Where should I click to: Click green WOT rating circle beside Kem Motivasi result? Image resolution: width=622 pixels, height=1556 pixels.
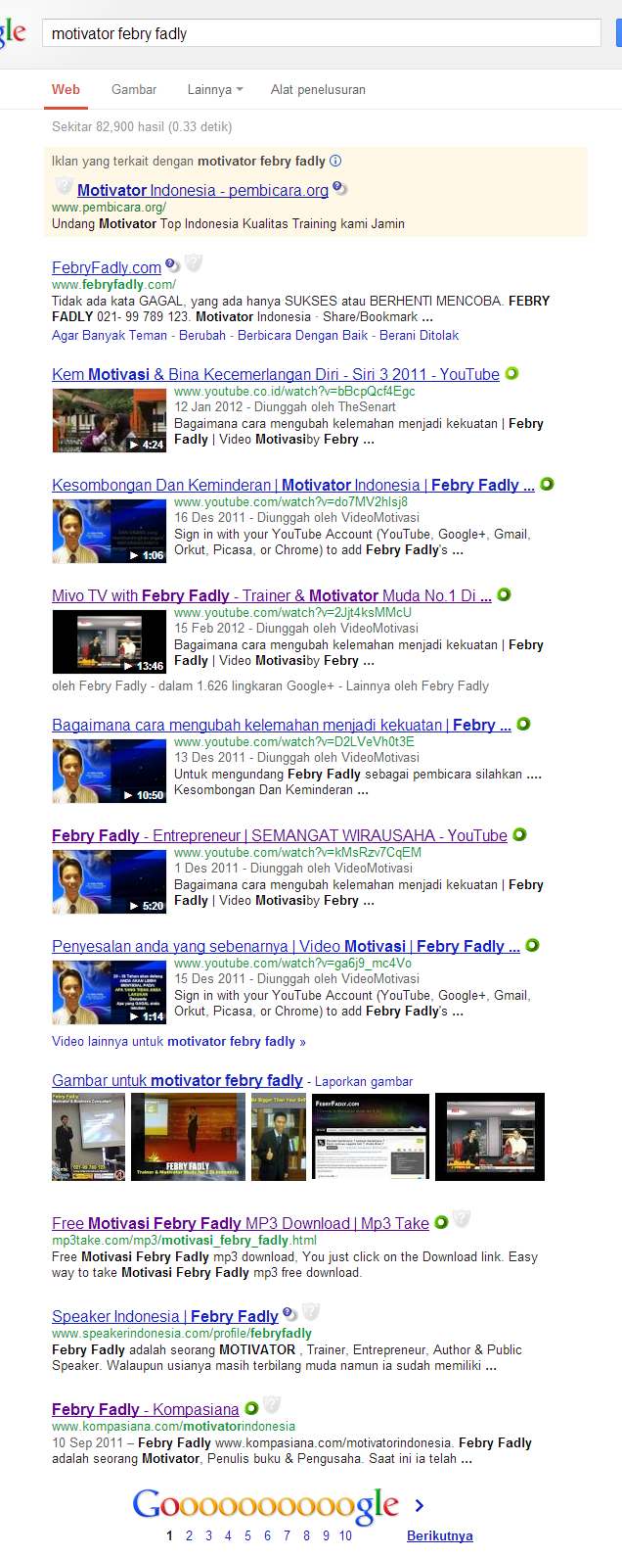click(511, 373)
